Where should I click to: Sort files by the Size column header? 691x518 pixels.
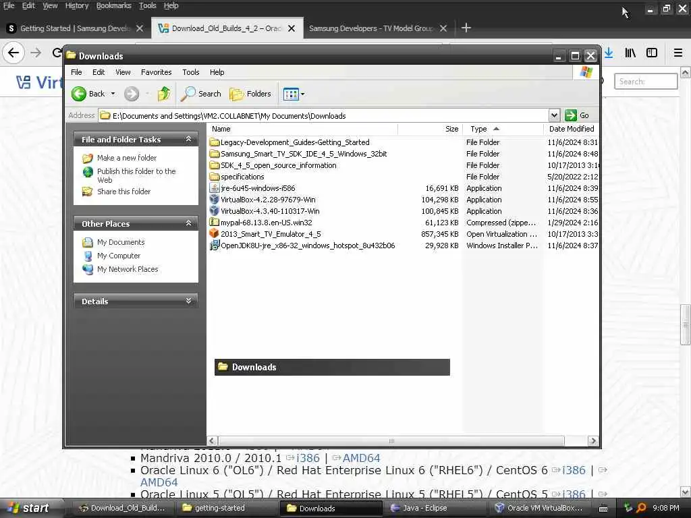430,129
